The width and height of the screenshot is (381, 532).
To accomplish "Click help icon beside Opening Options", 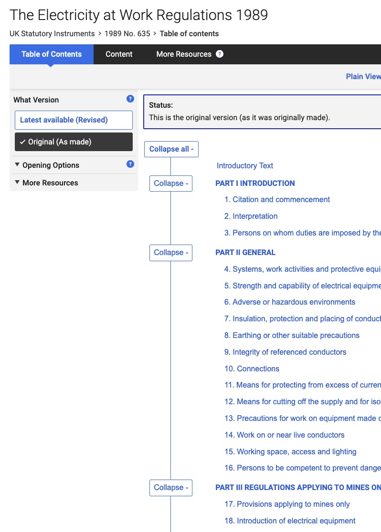I will 130,164.
